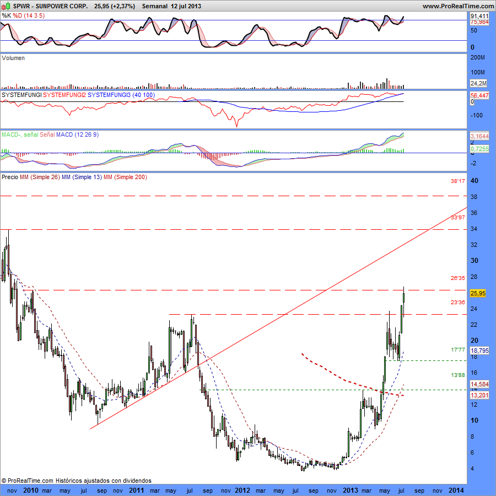This screenshot has height=496, width=496.
Task: Click the 26'35 resistance level label
Action: click(458, 278)
